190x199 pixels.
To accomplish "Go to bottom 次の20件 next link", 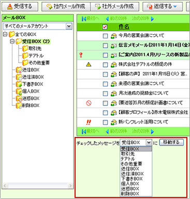I will point(143,131).
